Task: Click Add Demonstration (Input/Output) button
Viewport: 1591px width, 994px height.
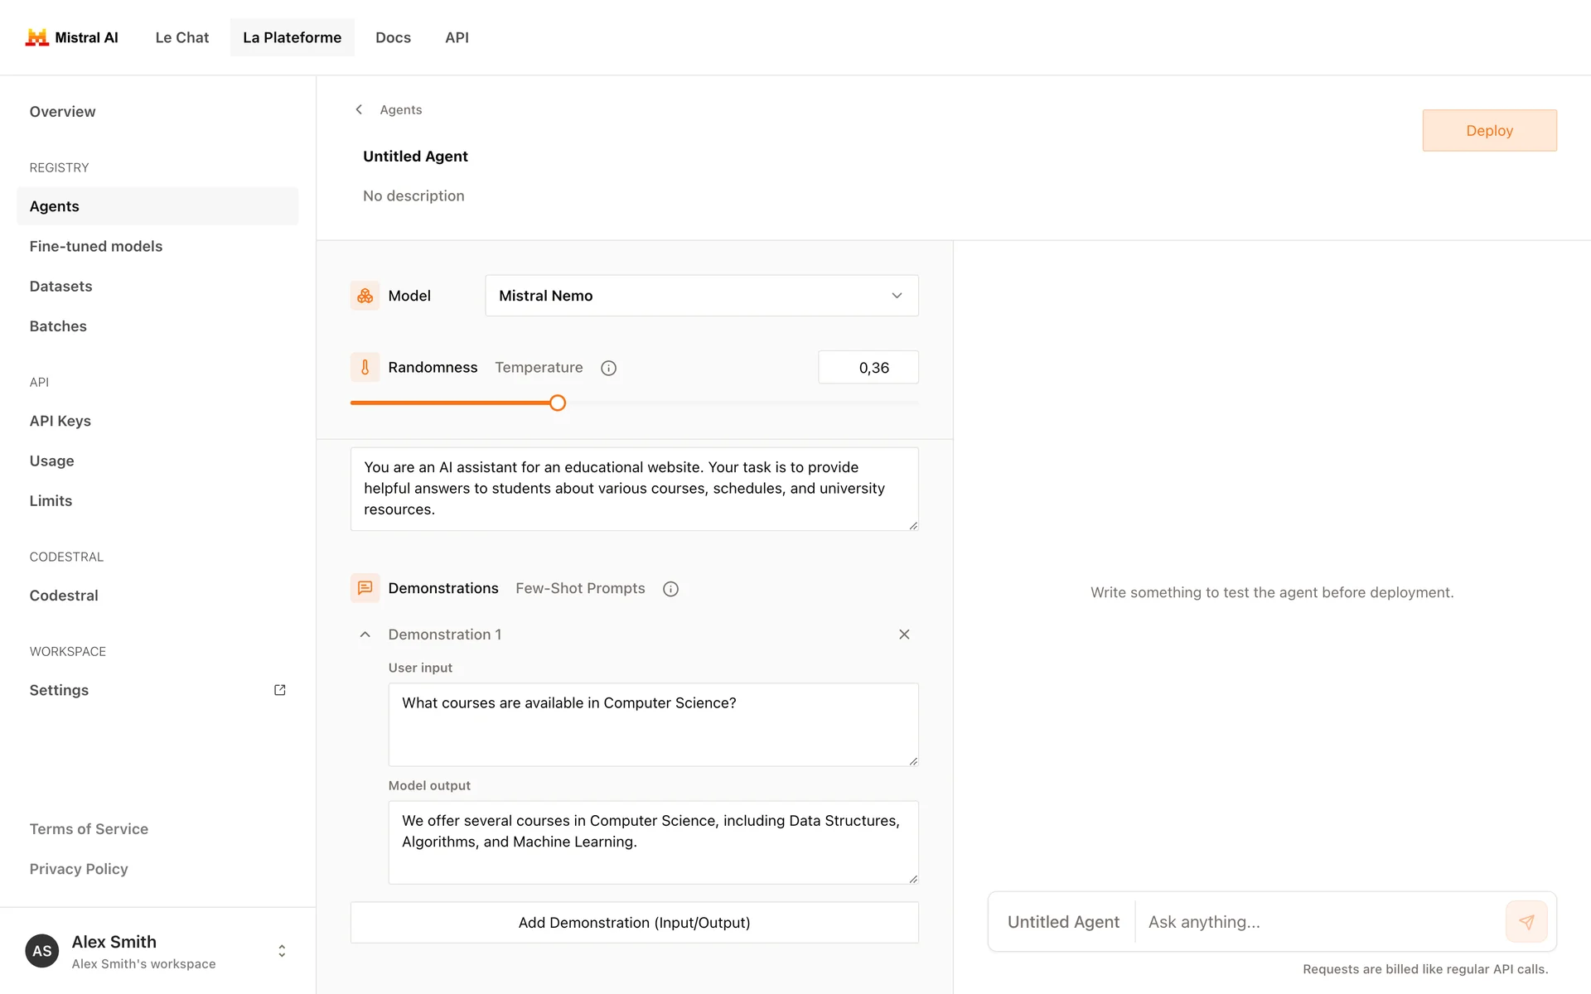Action: pyautogui.click(x=634, y=923)
